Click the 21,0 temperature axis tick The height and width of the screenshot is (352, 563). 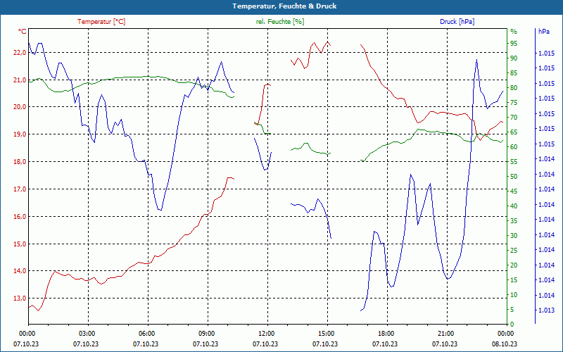coord(20,80)
